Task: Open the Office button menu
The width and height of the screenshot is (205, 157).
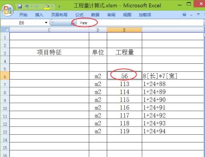Action: tap(8, 10)
